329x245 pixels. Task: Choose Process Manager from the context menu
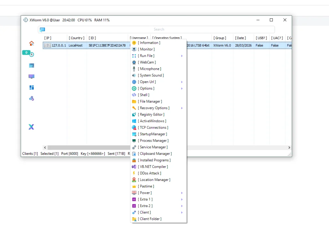153,141
